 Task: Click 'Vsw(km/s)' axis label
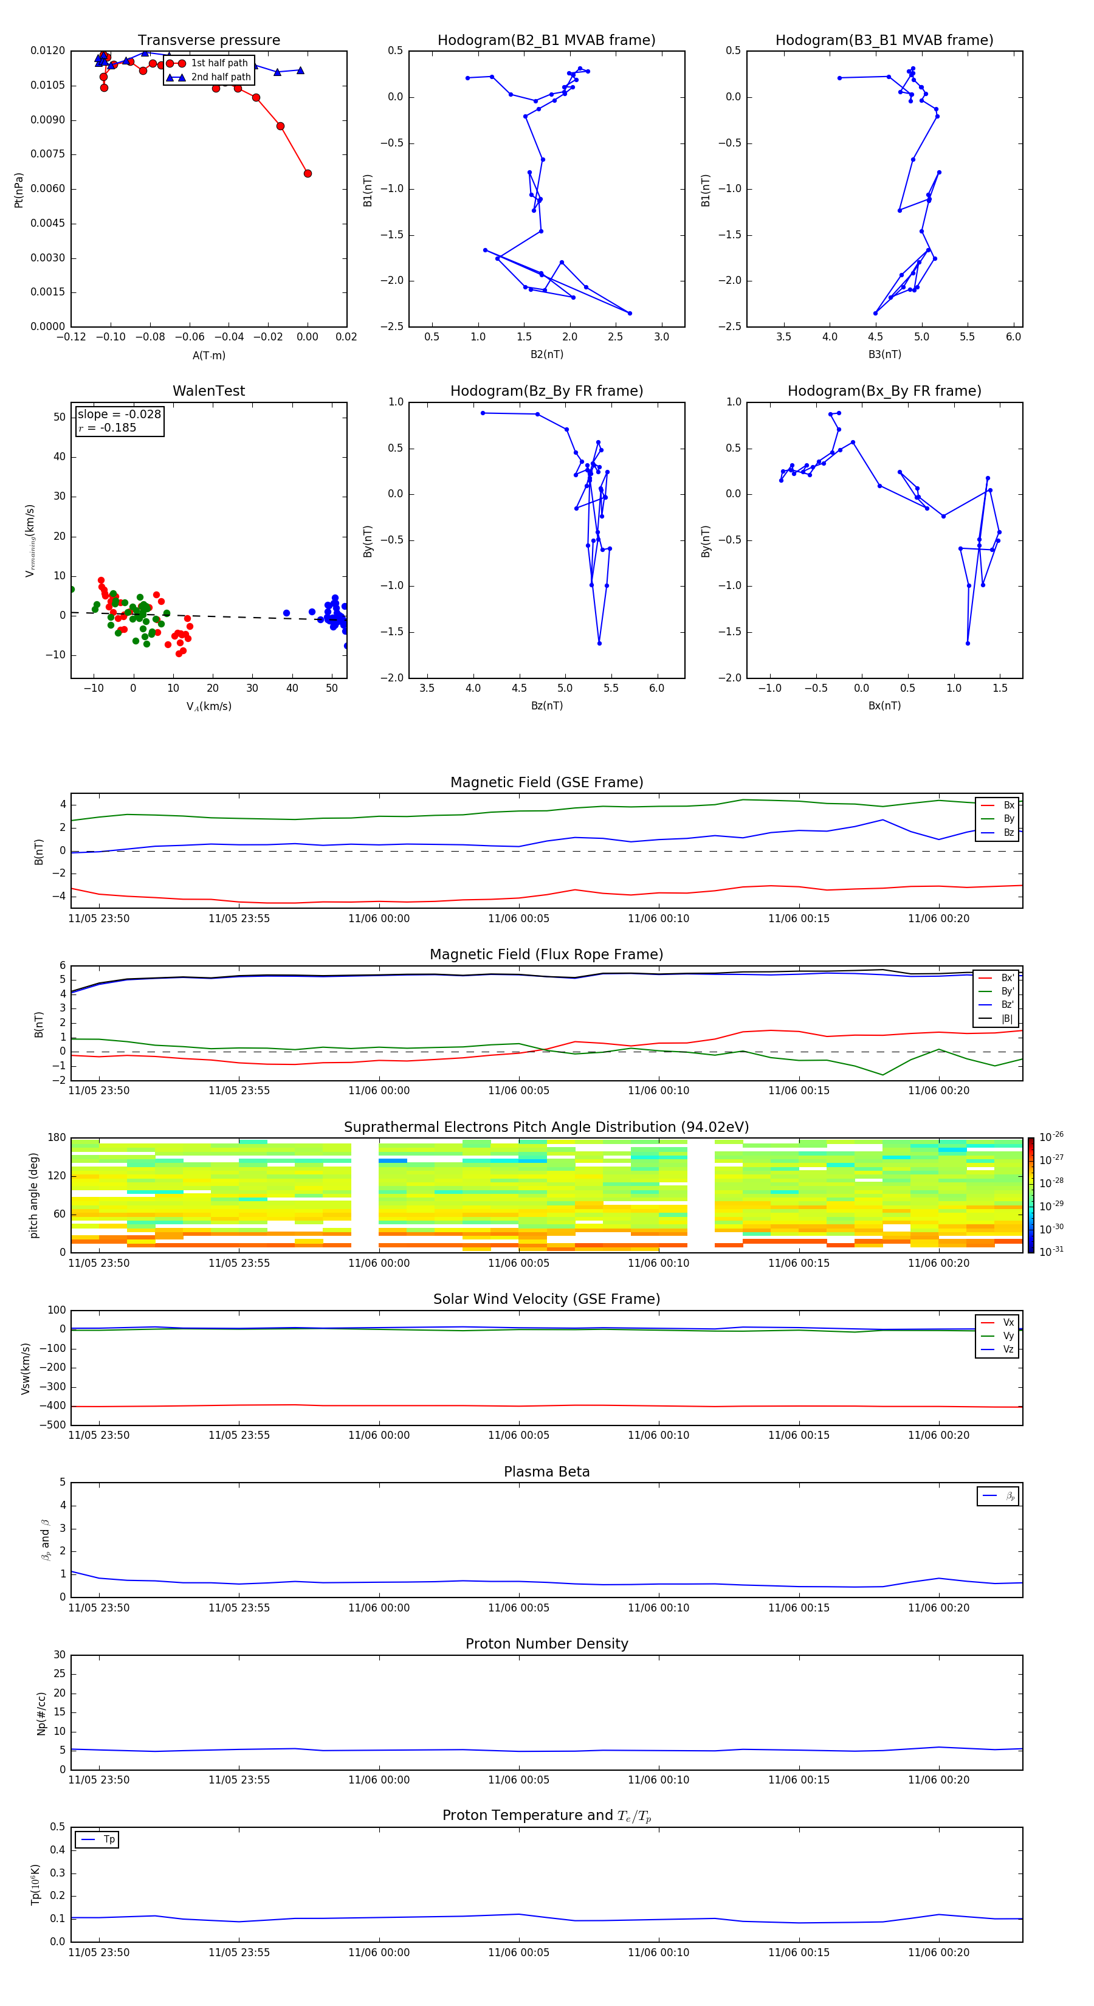pos(26,1368)
